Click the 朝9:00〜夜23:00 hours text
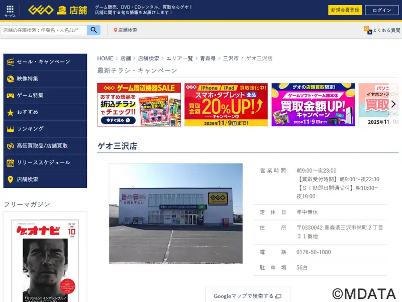This screenshot has height=302, width=402. coord(317,171)
